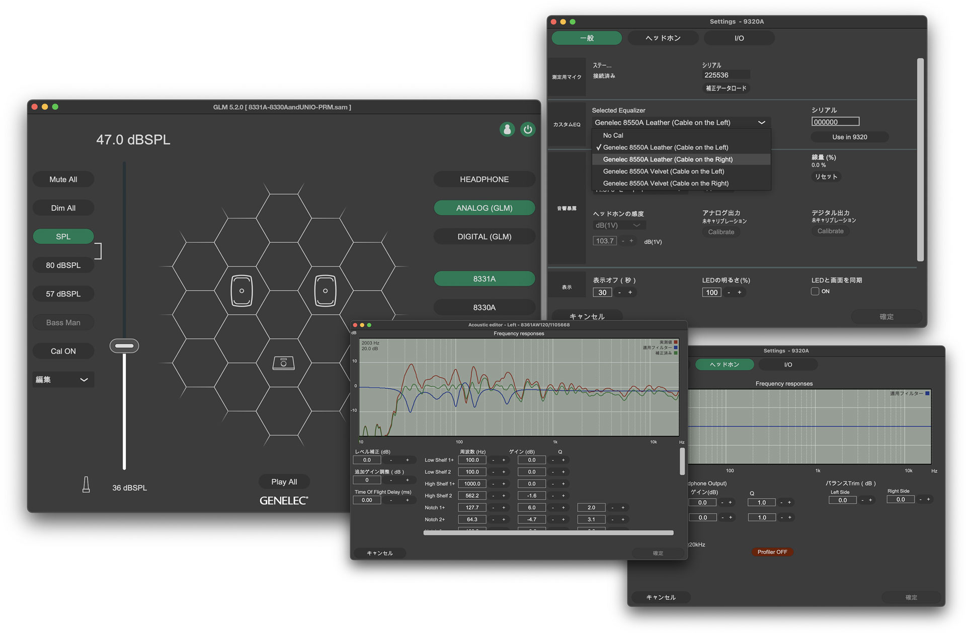The image size is (966, 633).
Task: Click the user profile icon in GLM window
Action: pyautogui.click(x=507, y=129)
